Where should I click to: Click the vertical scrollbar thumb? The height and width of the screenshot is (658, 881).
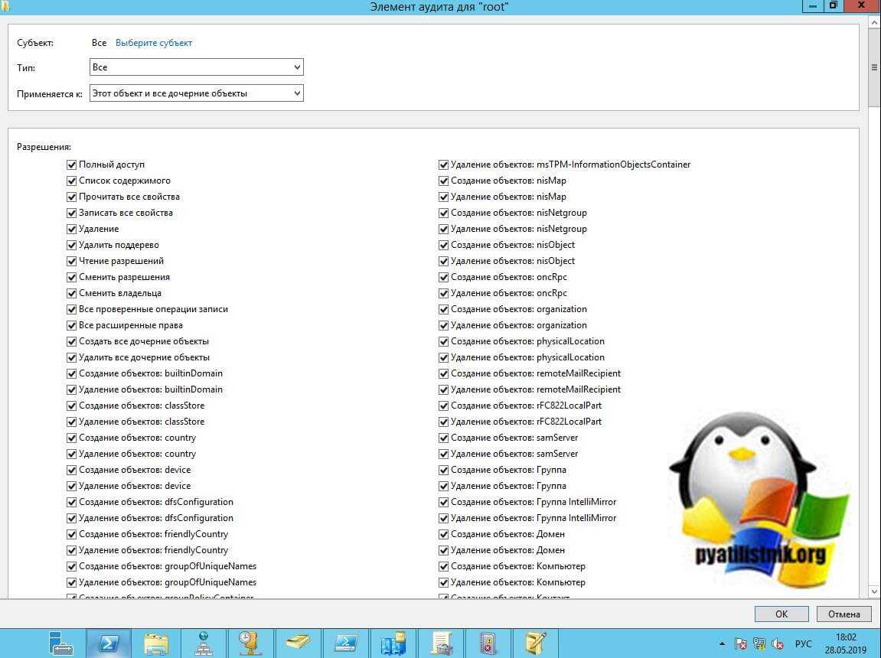click(874, 67)
